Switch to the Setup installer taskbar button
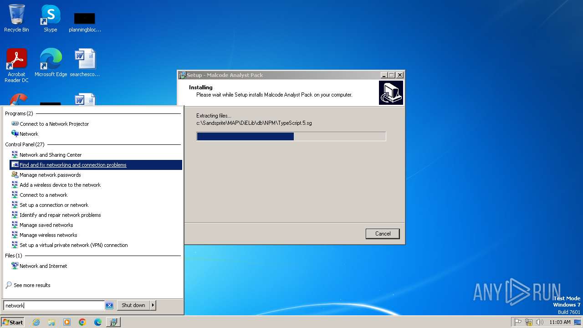583x328 pixels. tap(113, 322)
